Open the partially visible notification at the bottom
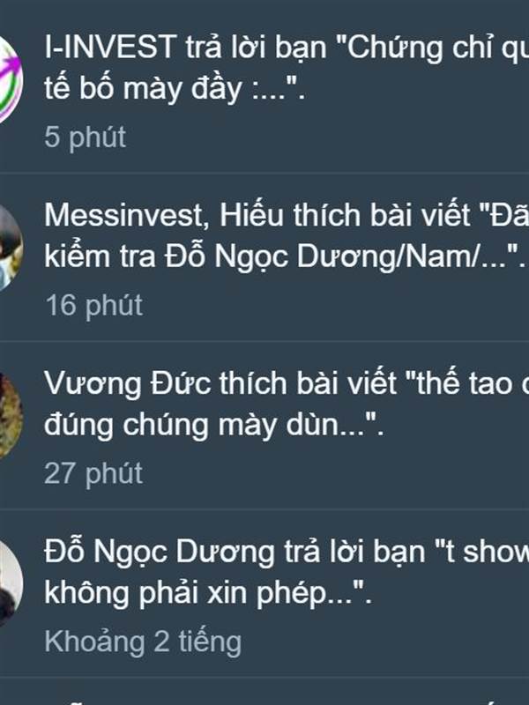The image size is (529, 705). (x=264, y=692)
